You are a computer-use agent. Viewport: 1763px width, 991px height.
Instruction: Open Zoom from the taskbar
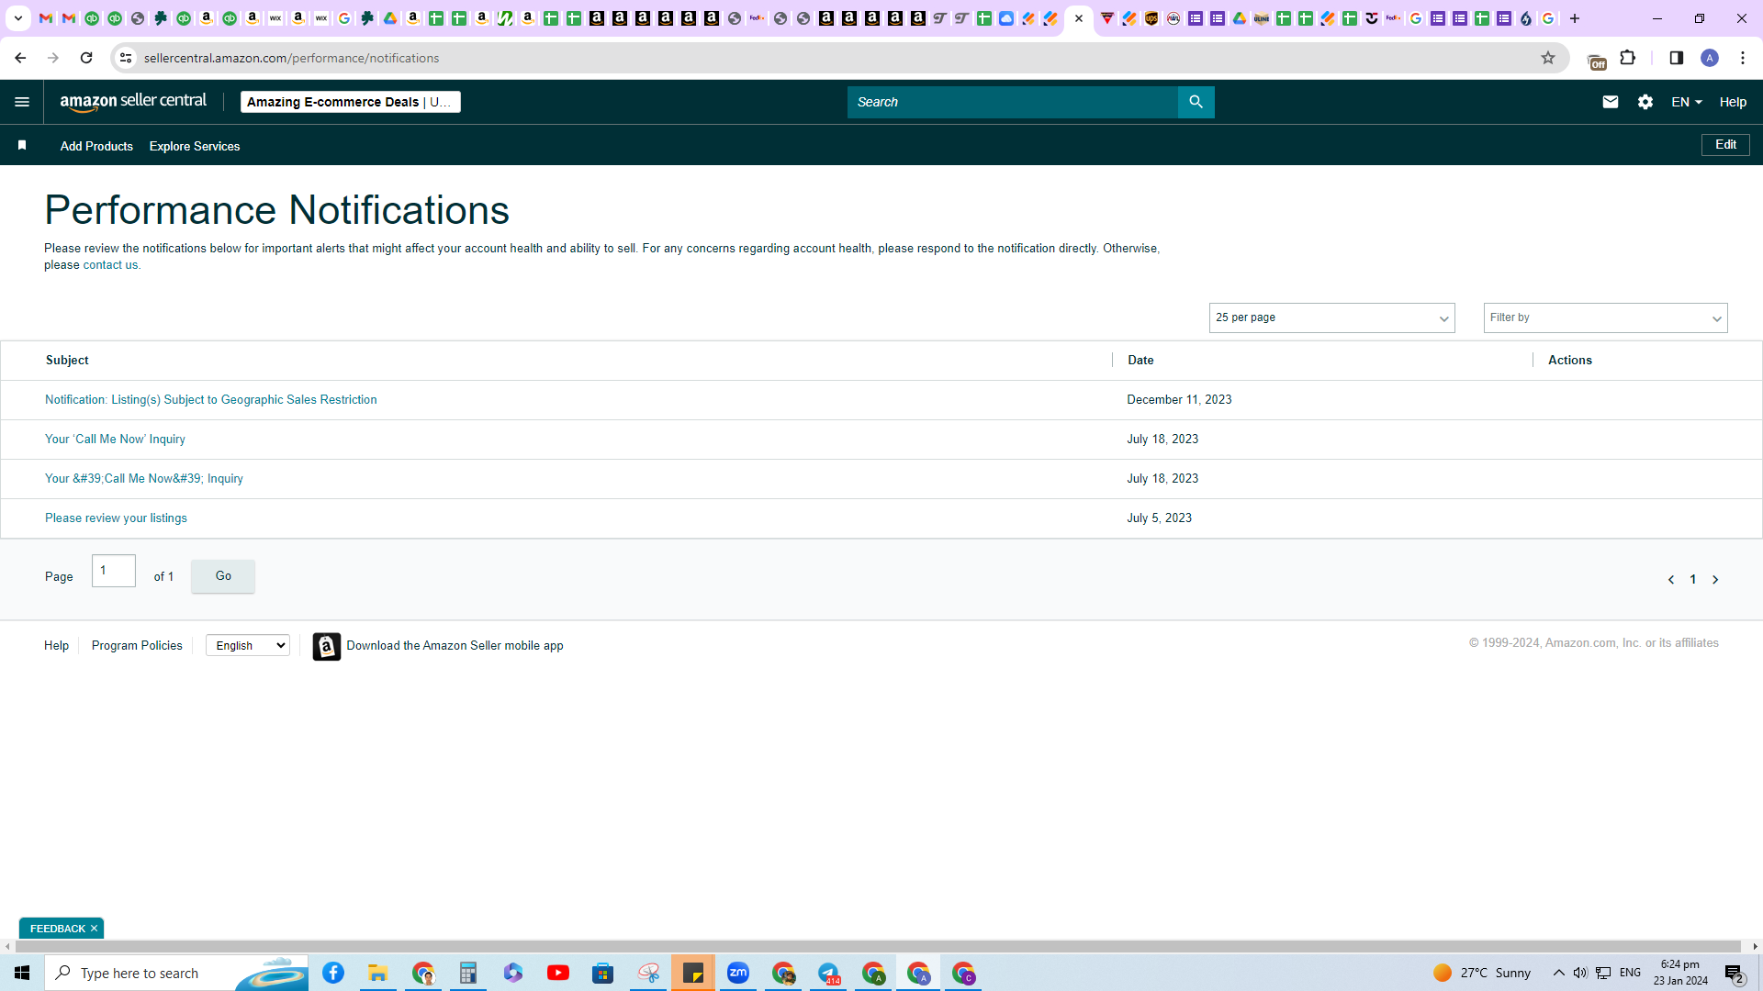click(738, 973)
